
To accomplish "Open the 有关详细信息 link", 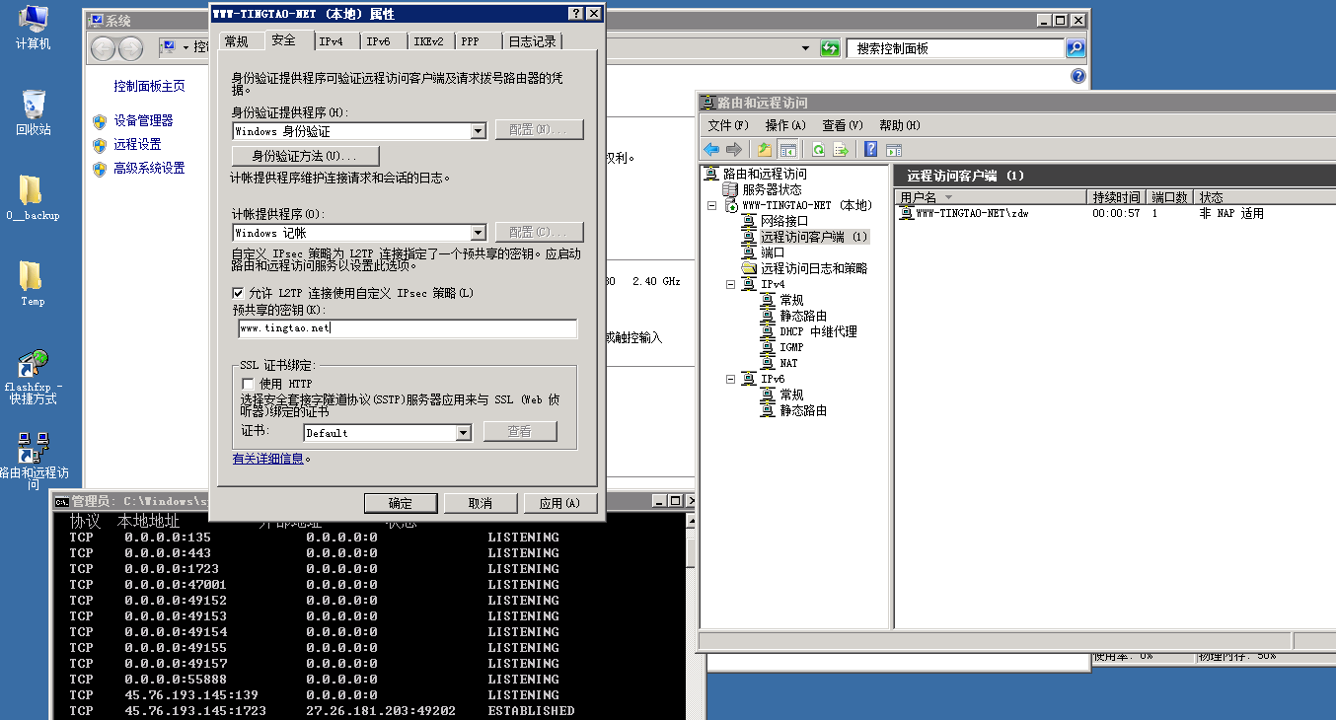I will pyautogui.click(x=268, y=459).
